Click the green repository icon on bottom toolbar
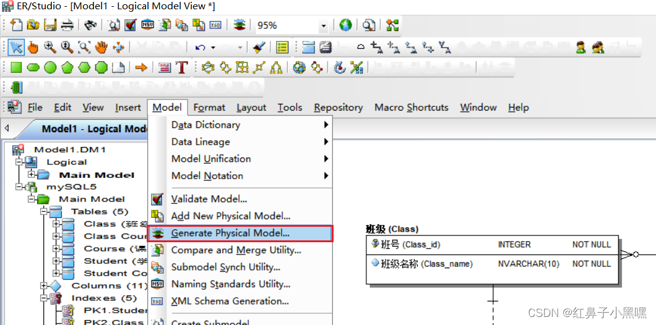656x325 pixels. click(17, 87)
